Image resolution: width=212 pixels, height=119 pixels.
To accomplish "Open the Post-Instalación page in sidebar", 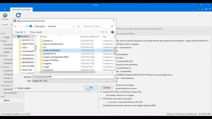I will pos(10,93).
